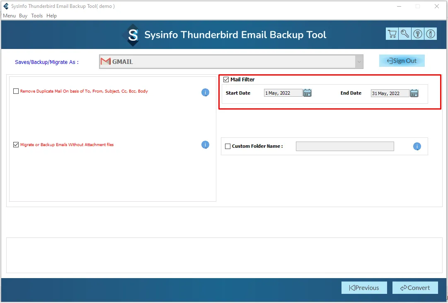Enable Remove Duplicate Mail checkbox
Viewport: 448px width, 303px height.
click(x=16, y=91)
